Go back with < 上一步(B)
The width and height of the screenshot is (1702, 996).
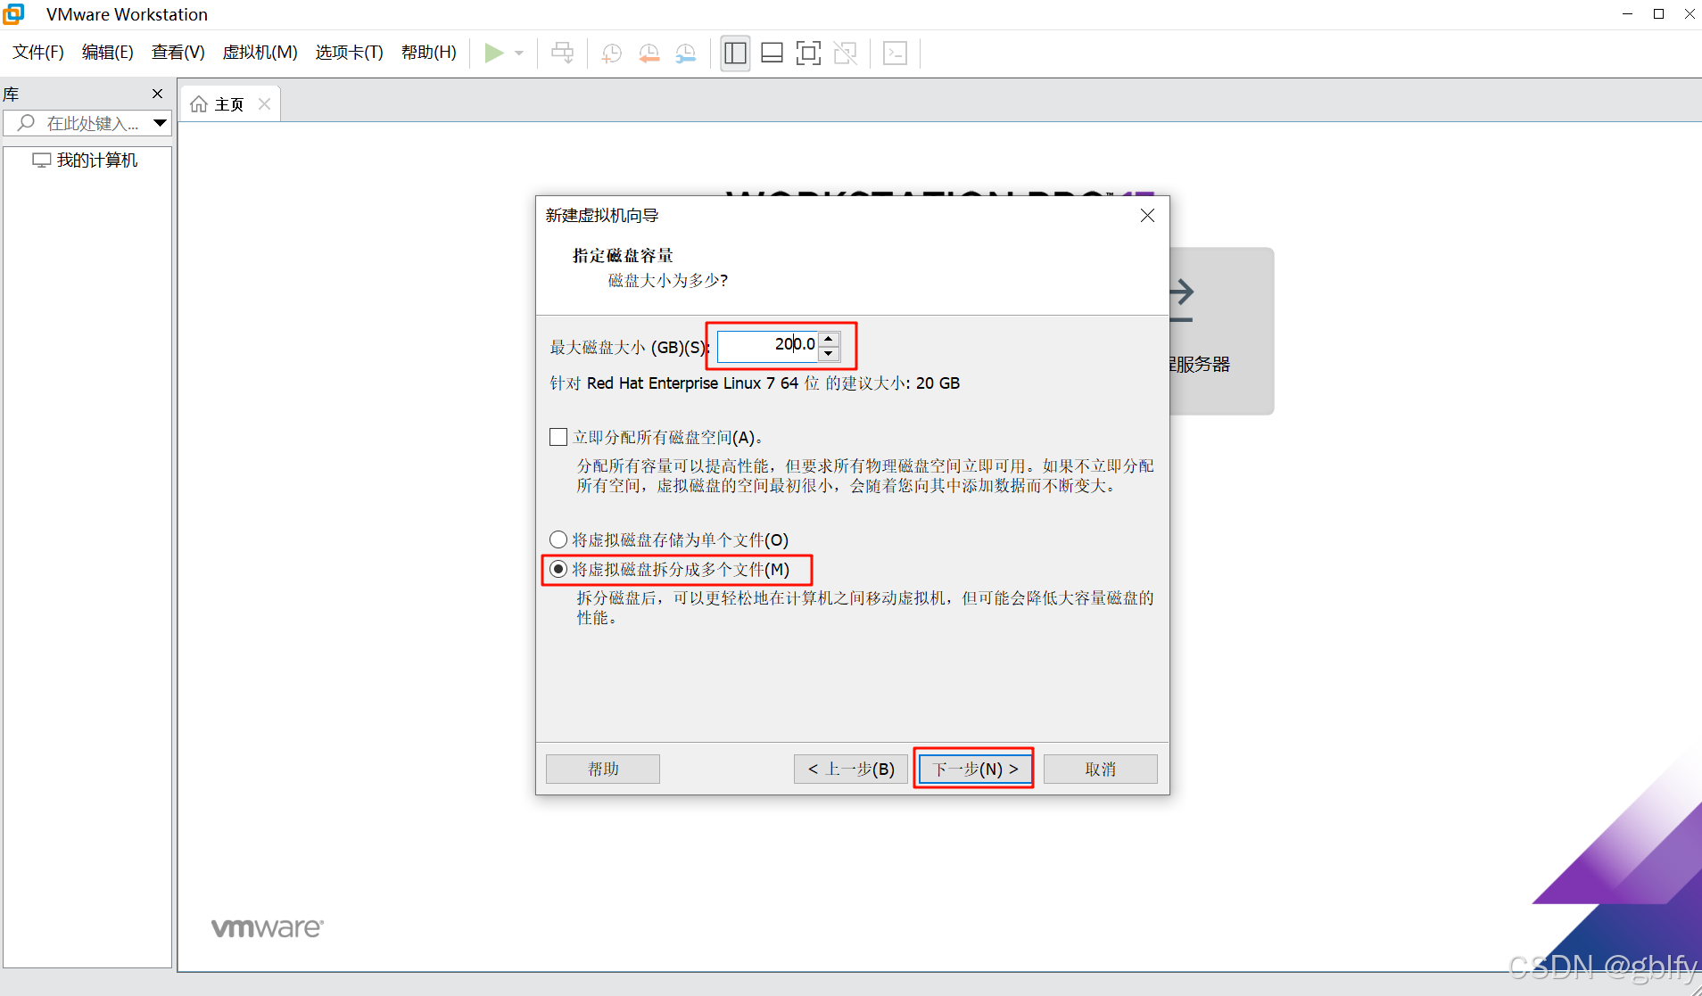click(x=851, y=769)
